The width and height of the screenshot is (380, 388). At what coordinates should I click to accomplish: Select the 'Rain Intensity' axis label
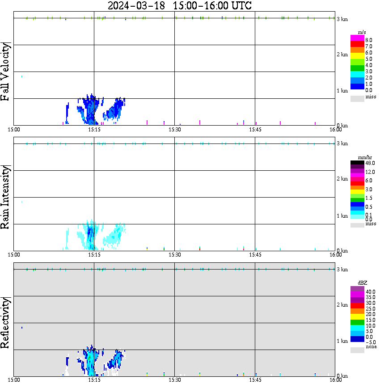(x=5, y=197)
